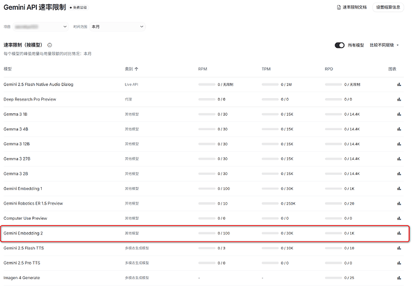The image size is (417, 287).
Task: Select the Gemini 2.5 Pro TTS model name
Action: pos(22,263)
